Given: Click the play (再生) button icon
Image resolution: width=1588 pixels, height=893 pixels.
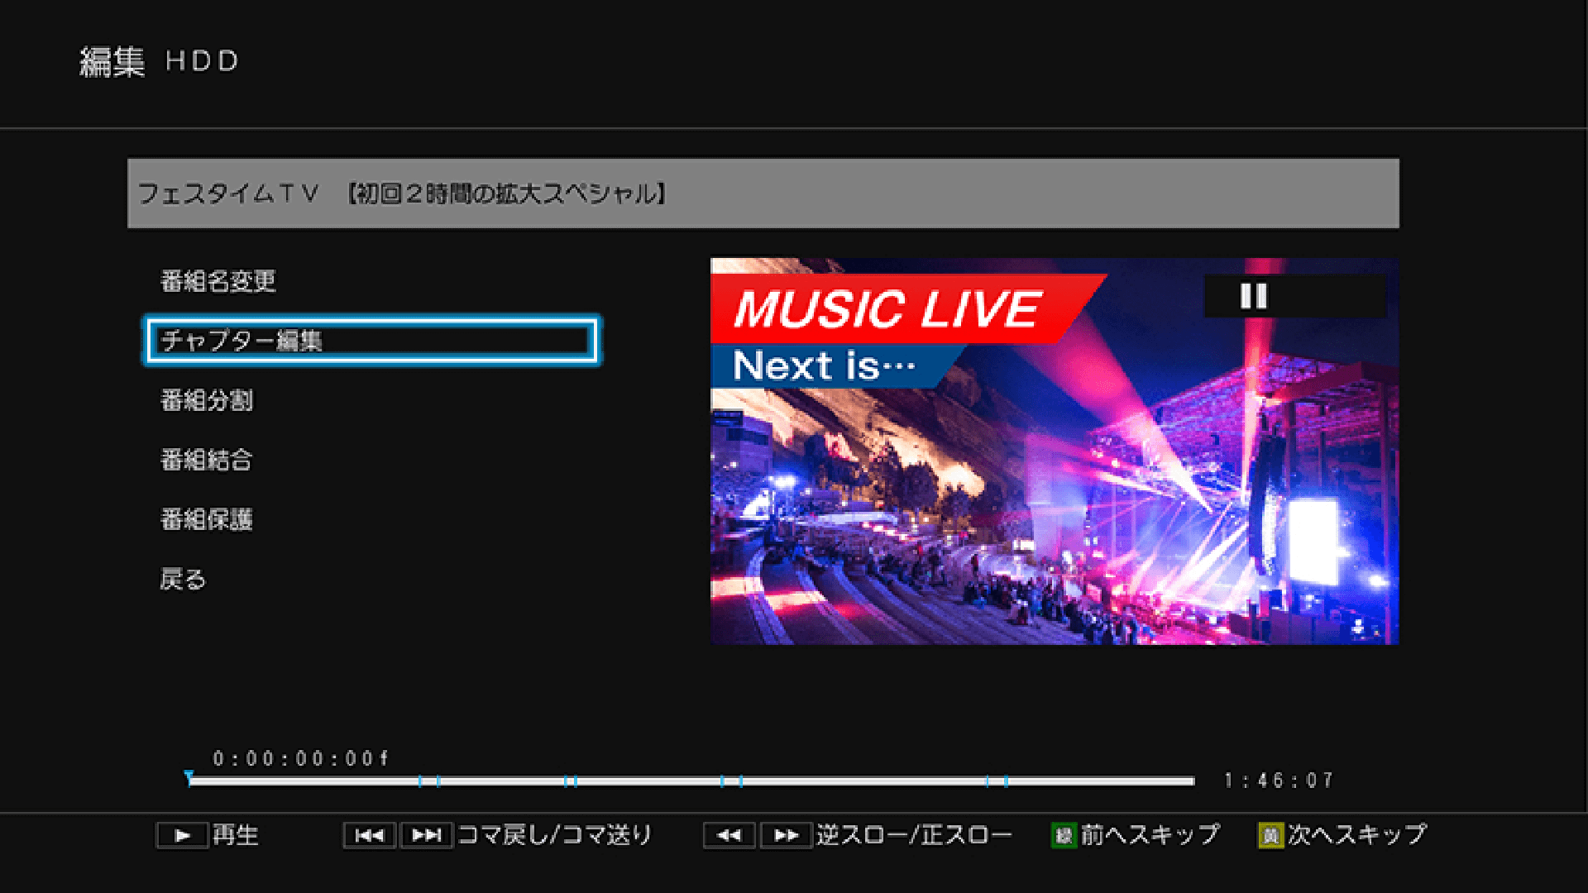Looking at the screenshot, I should [182, 836].
